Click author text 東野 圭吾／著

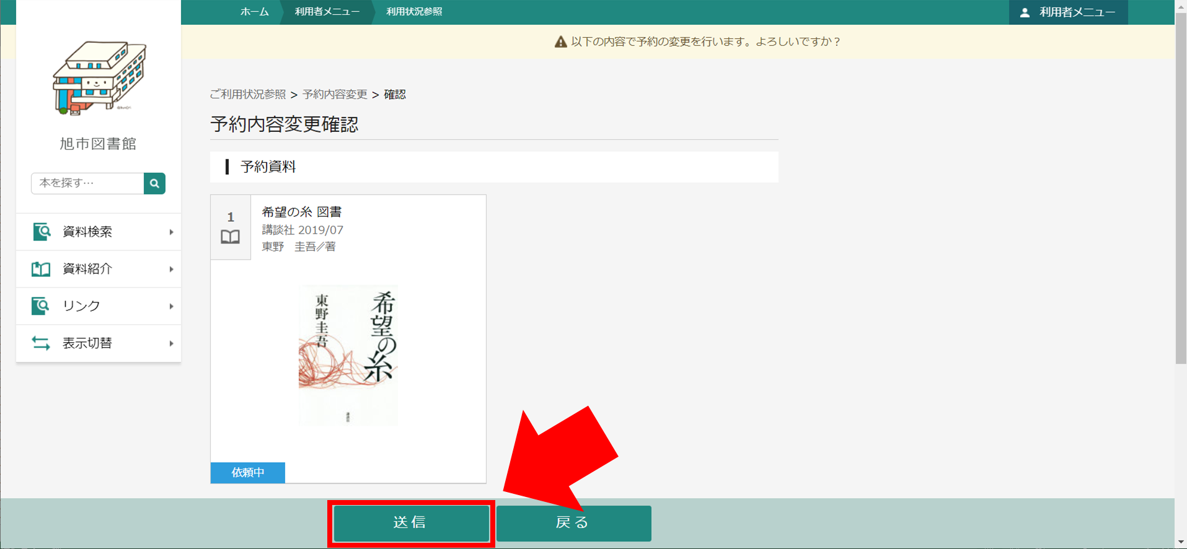[299, 247]
